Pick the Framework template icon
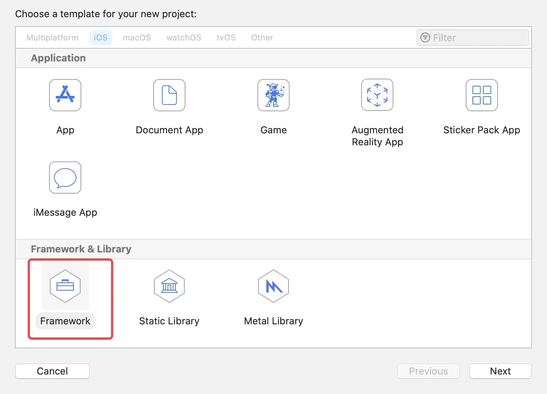 pos(65,286)
